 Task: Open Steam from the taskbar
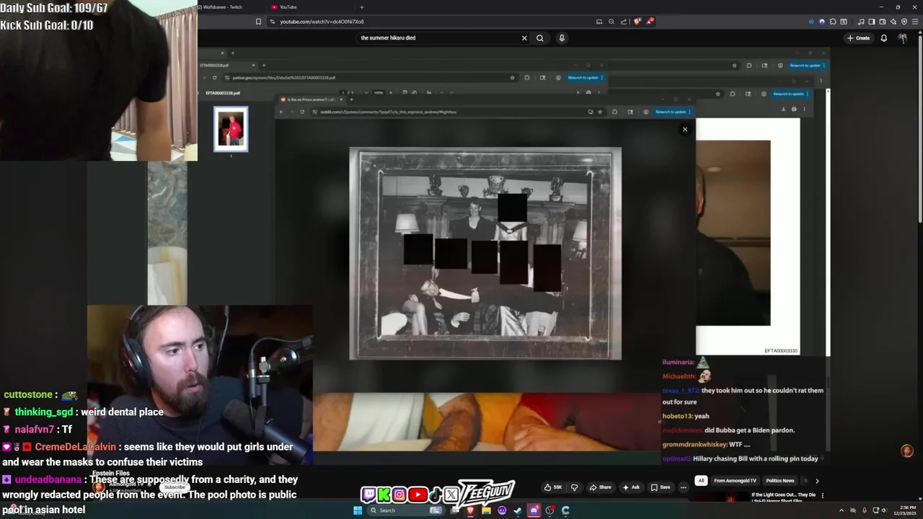(518, 510)
